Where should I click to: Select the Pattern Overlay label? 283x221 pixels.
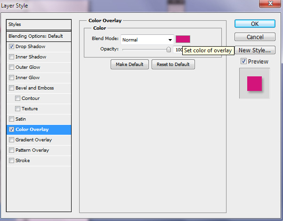coord(32,150)
